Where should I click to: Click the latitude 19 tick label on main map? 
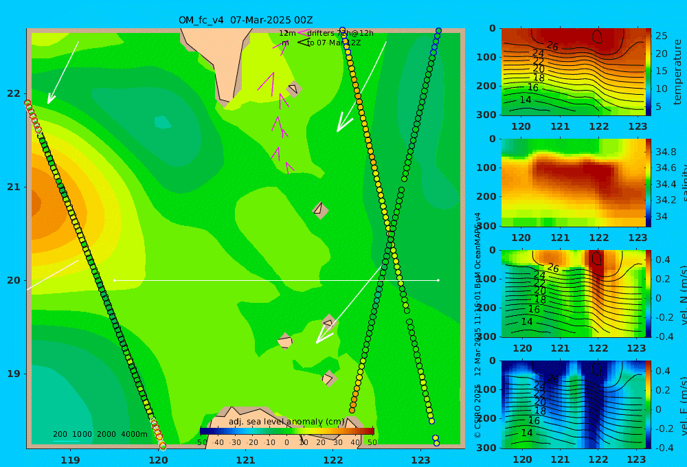(14, 374)
